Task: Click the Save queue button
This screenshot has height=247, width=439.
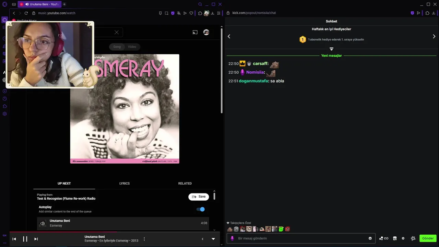Action: pos(199,197)
